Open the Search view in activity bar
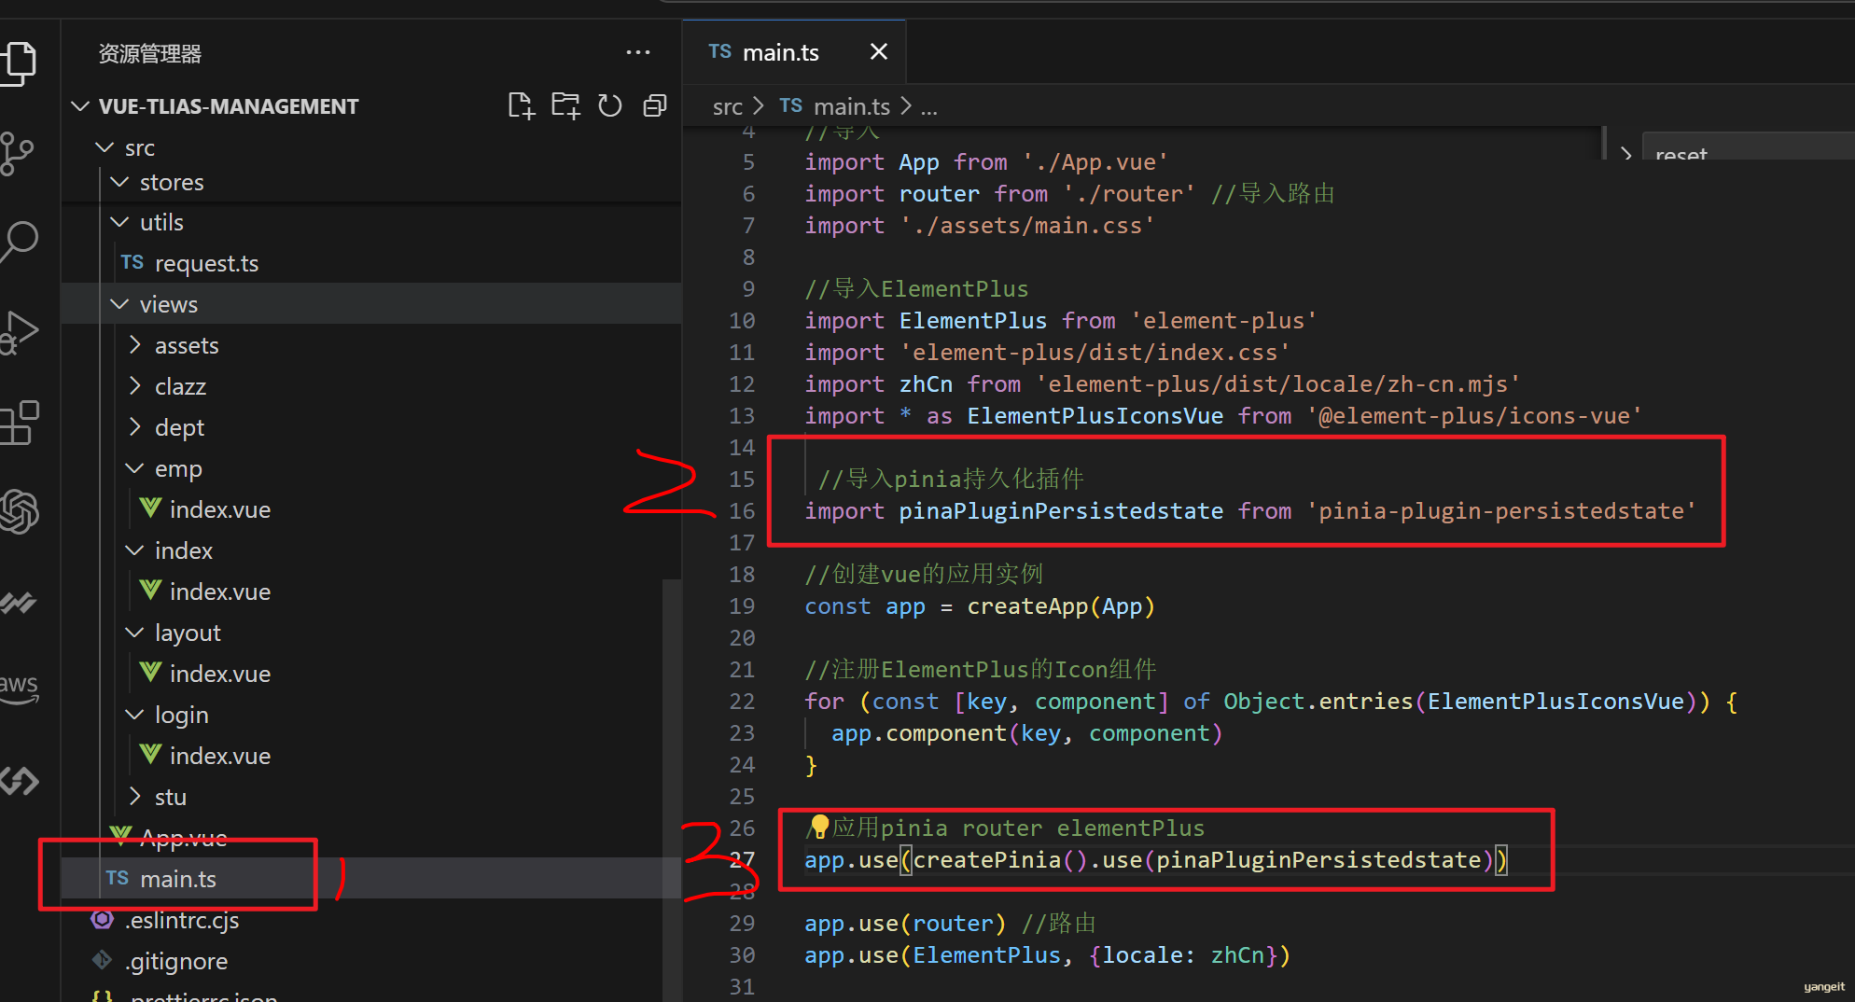Screen dimensions: 1855x1002 pyautogui.click(x=19, y=241)
